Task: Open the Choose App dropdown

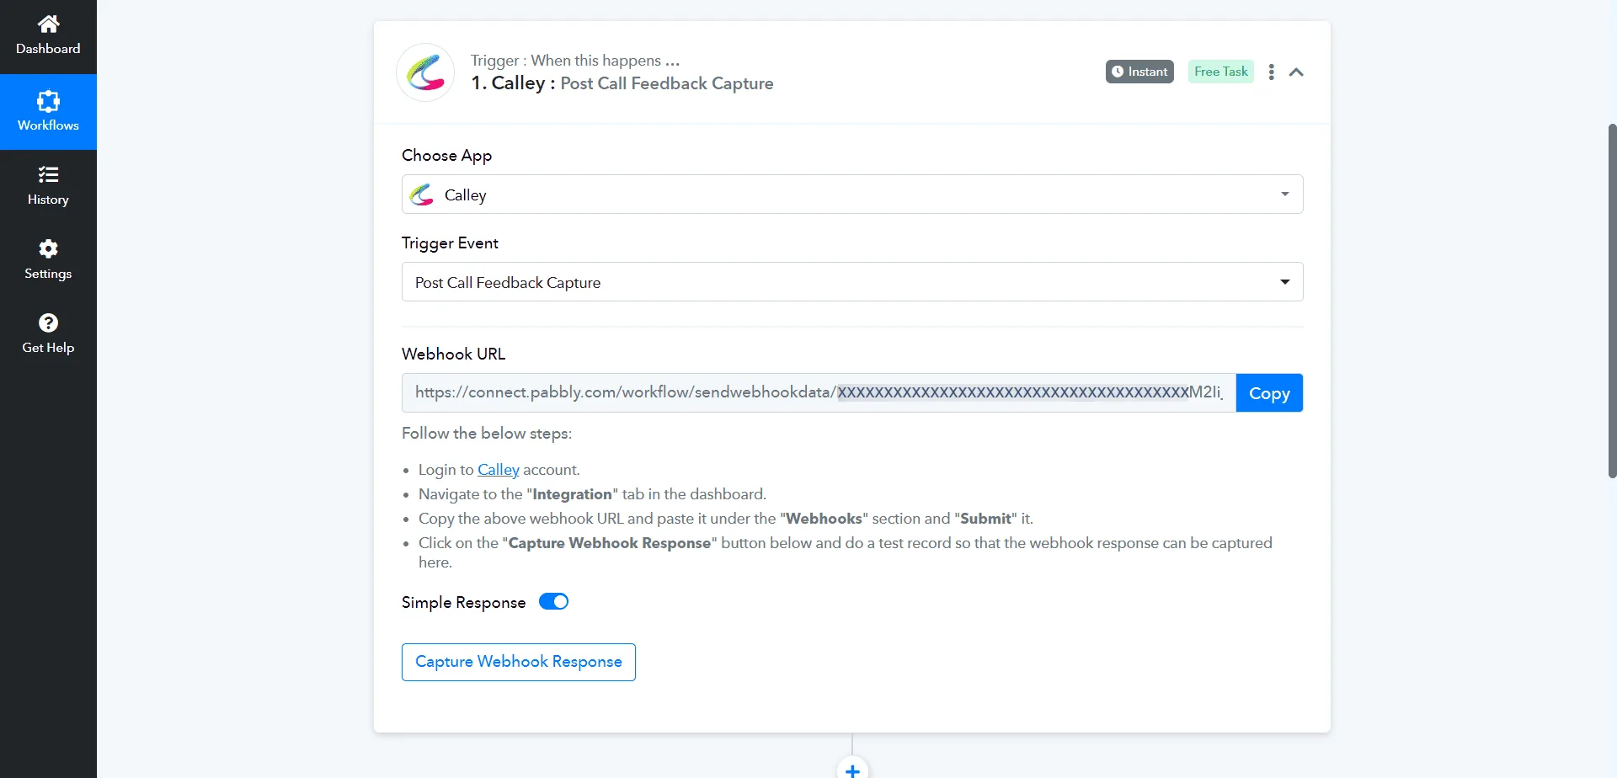Action: pos(852,194)
